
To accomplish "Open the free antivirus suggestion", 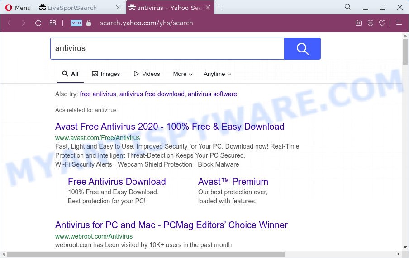I will pos(98,94).
